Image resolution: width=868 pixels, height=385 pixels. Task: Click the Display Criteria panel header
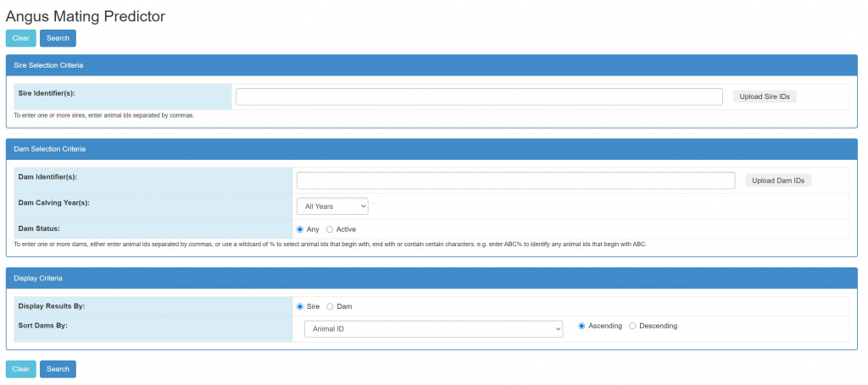[x=38, y=278]
